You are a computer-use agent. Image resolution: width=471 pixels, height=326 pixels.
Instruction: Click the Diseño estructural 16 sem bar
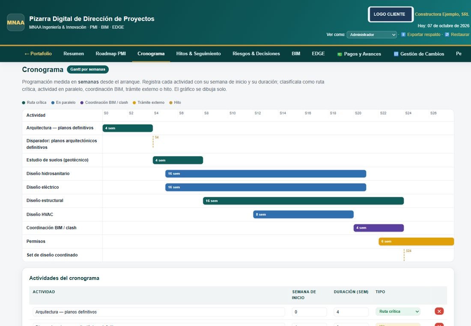tap(304, 201)
